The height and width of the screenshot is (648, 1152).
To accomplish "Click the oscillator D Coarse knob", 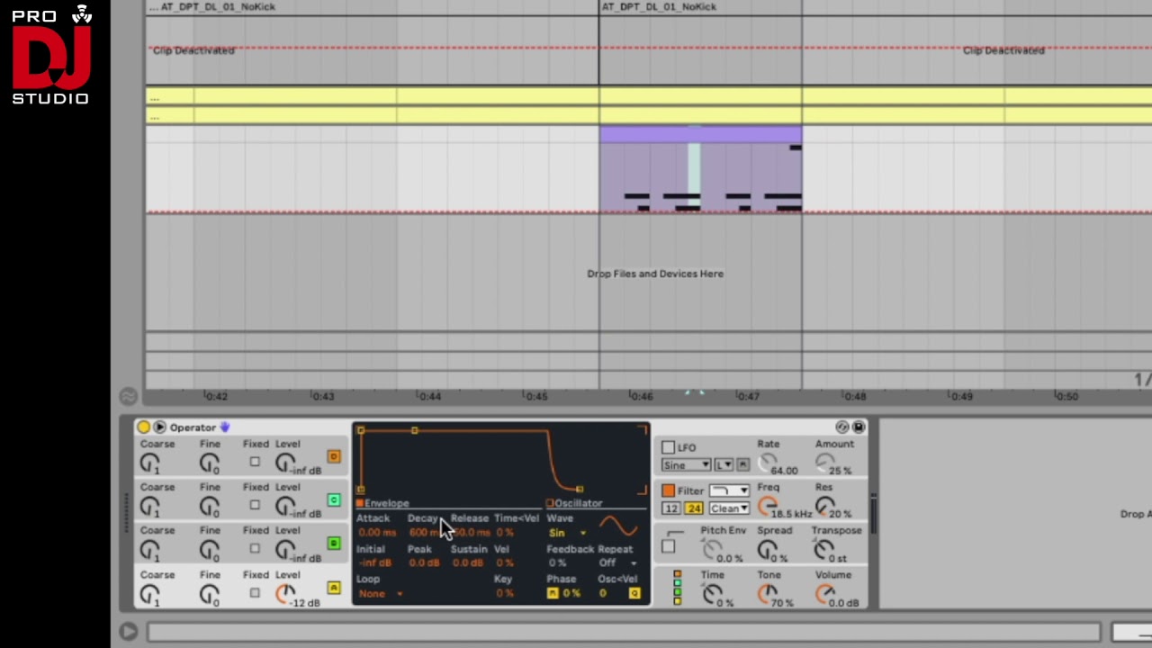I will [x=149, y=463].
